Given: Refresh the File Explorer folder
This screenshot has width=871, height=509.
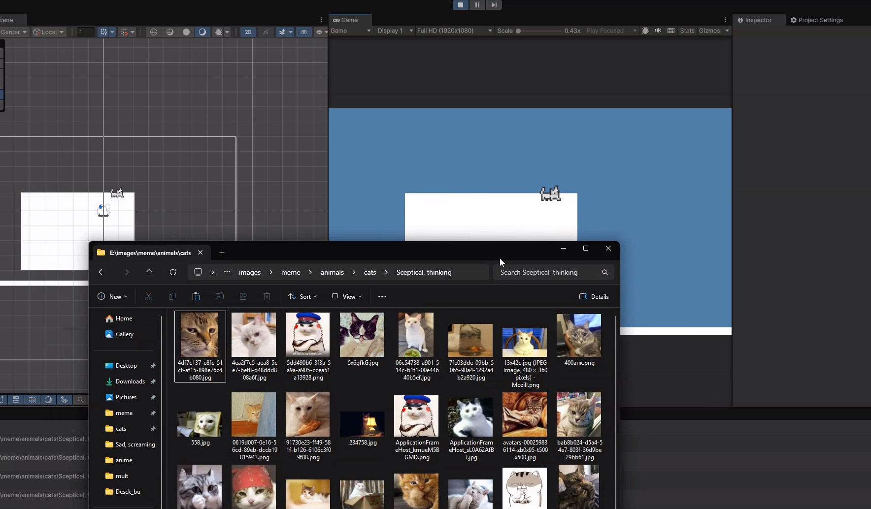Looking at the screenshot, I should click(x=173, y=272).
